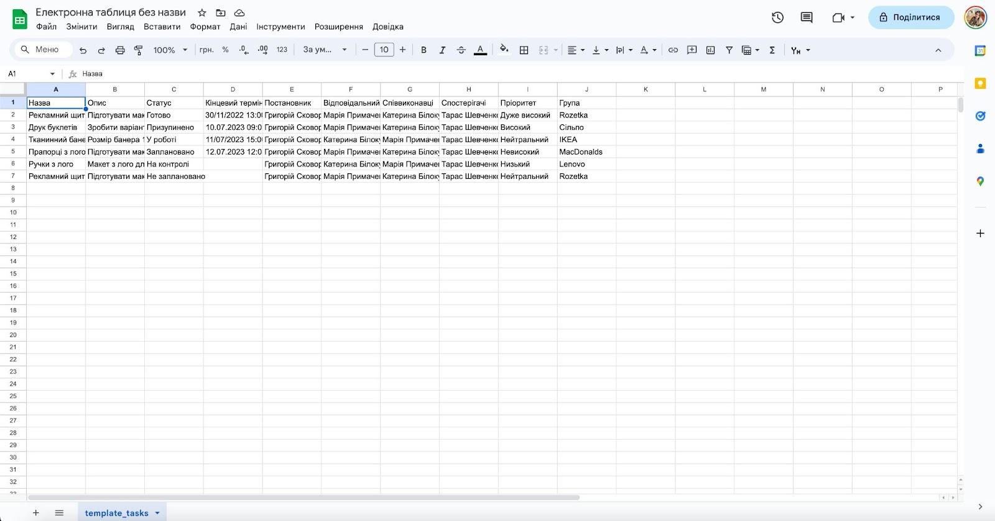Undo the last action

[83, 50]
